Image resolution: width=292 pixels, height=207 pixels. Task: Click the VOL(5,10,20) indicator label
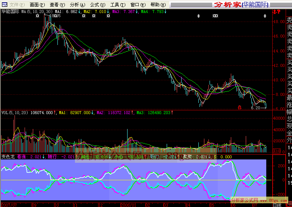coord(15,113)
